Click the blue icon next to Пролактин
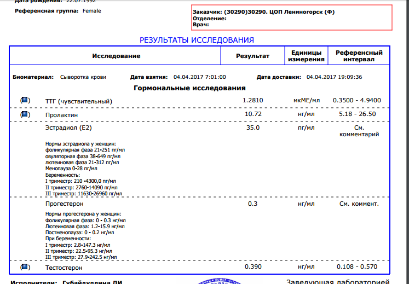 click(24, 115)
